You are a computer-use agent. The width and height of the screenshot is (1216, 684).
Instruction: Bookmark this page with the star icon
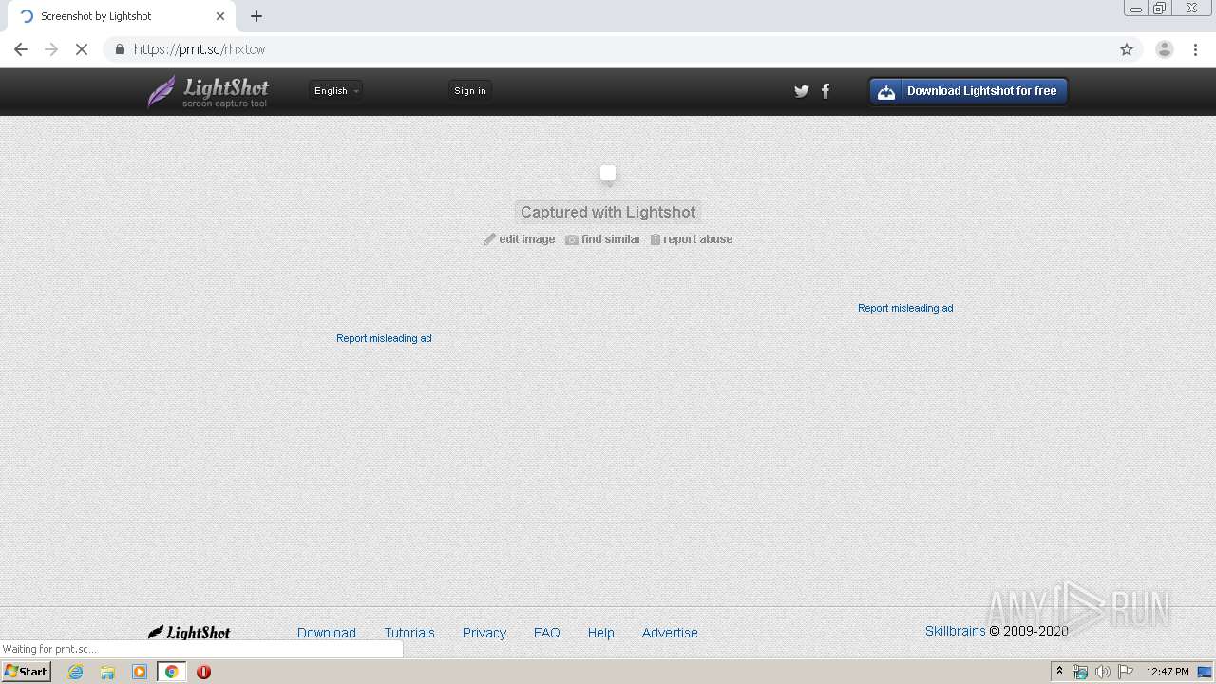[x=1127, y=49]
